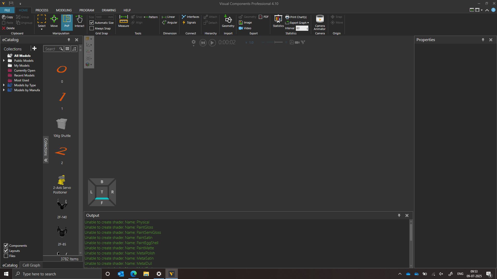The image size is (497, 279).
Task: Open the Recent Models collection
Action: [24, 75]
